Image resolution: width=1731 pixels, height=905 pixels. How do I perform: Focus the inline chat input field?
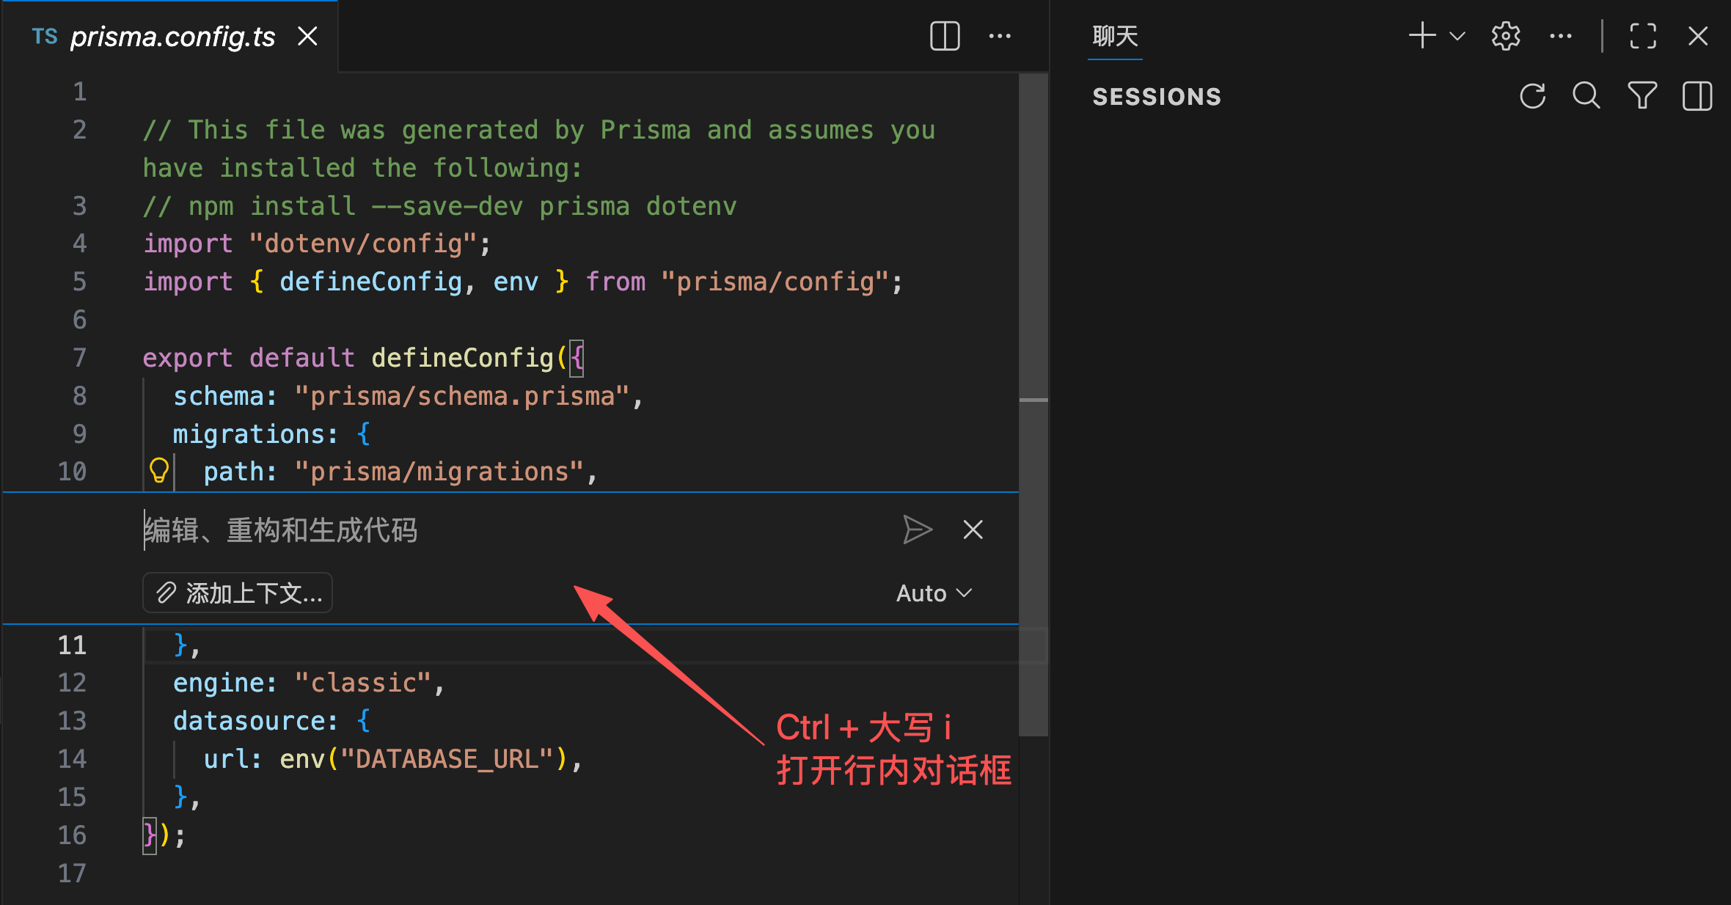click(x=440, y=530)
